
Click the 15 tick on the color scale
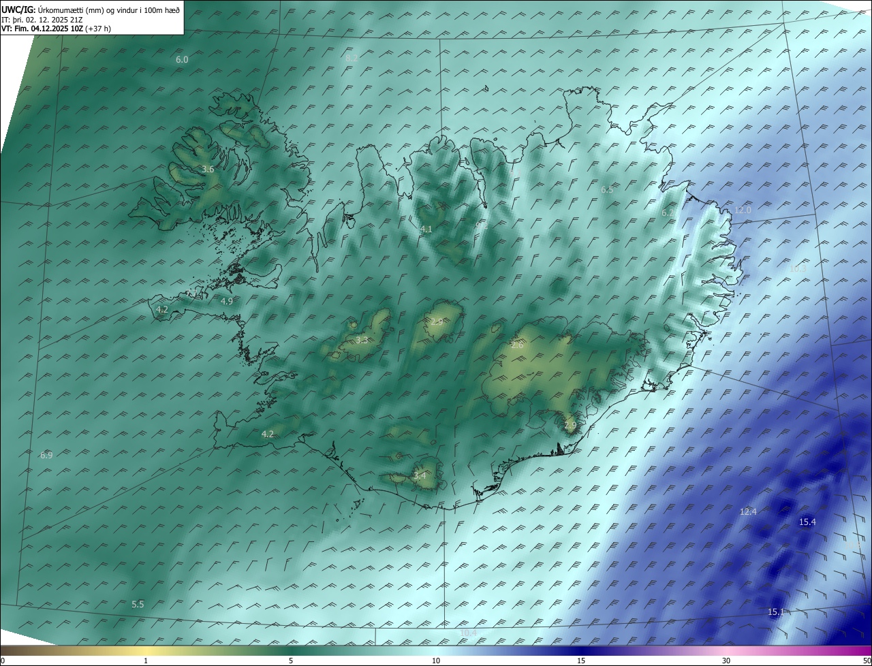coord(581,661)
